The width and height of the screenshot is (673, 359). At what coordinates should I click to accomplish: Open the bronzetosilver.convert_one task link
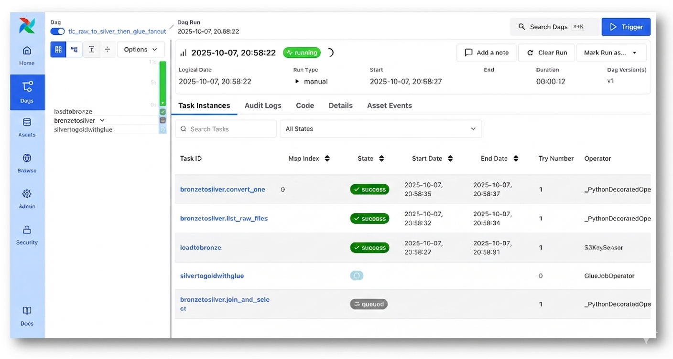[x=222, y=190]
